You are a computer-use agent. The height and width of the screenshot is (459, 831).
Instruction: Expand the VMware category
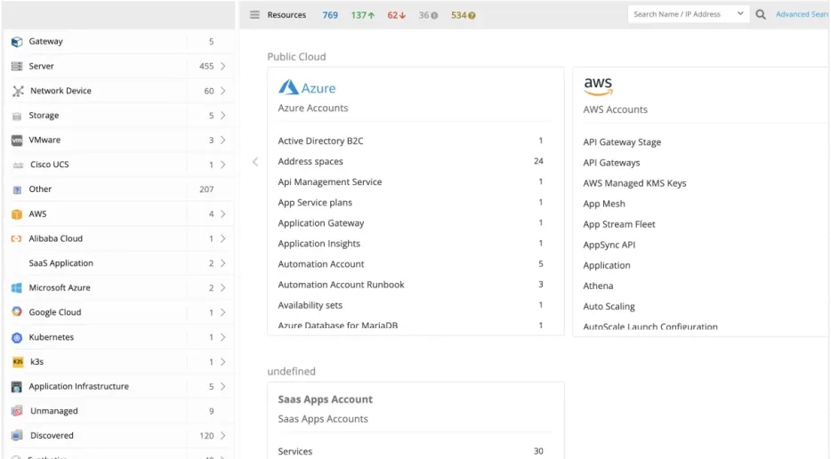coord(223,140)
